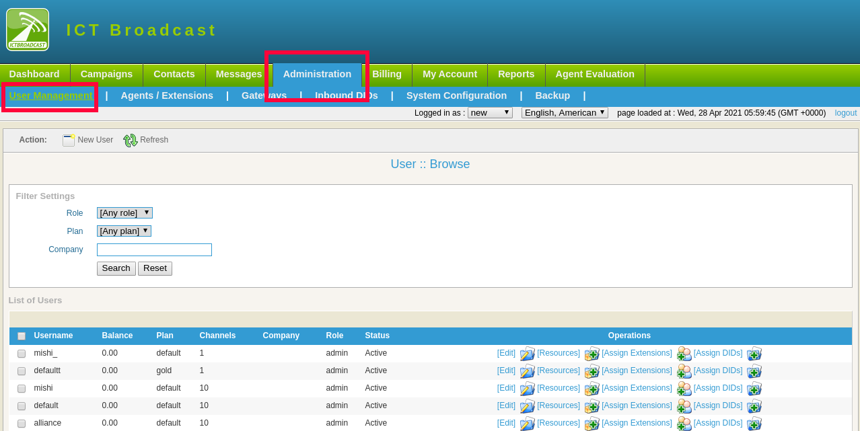Click the ICT Broadcast logo
This screenshot has height=431, width=860.
(x=28, y=30)
